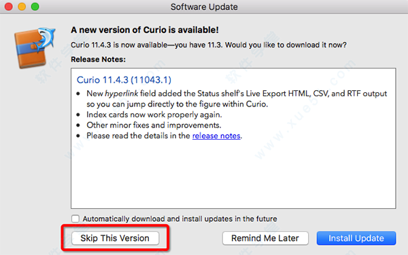Image resolution: width=408 pixels, height=255 pixels.
Task: Choose Skip This Version
Action: coord(115,238)
